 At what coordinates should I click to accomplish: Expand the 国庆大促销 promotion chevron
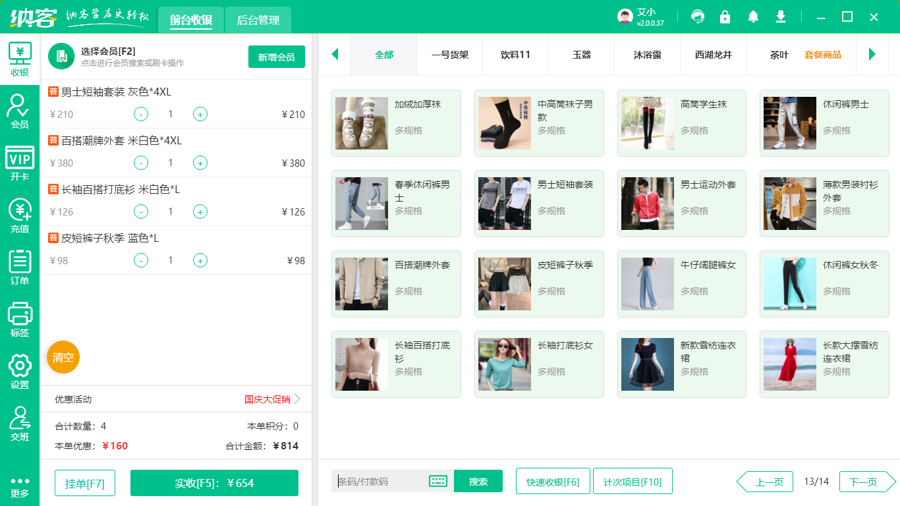(x=297, y=399)
